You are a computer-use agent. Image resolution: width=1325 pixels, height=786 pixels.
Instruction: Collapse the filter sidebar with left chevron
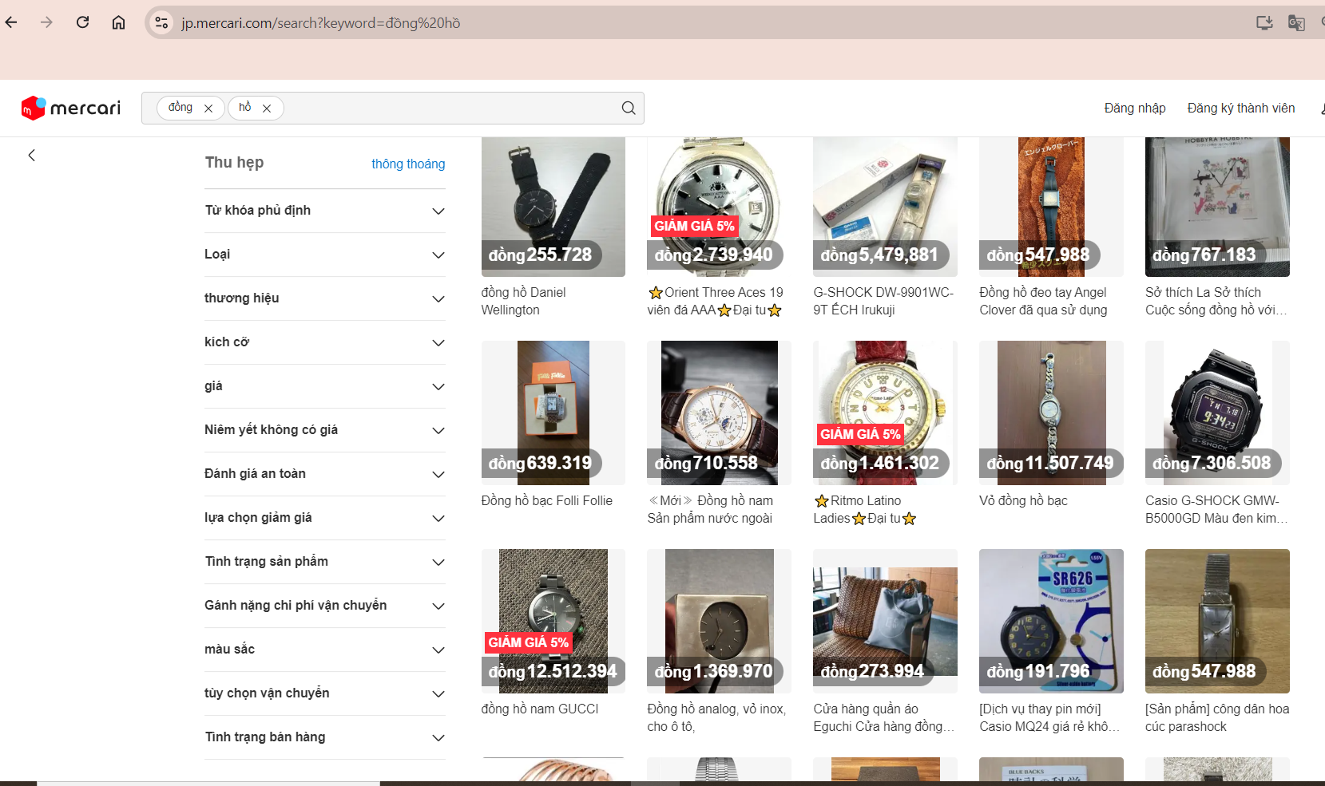pyautogui.click(x=32, y=156)
